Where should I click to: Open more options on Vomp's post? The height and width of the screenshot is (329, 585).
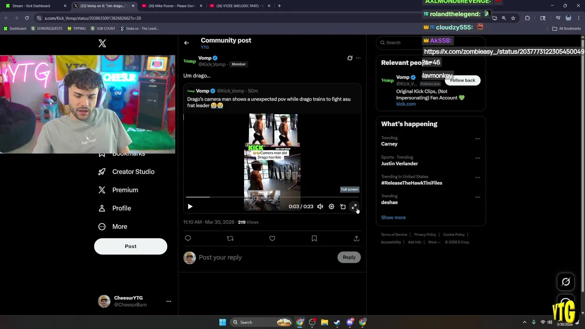(358, 58)
